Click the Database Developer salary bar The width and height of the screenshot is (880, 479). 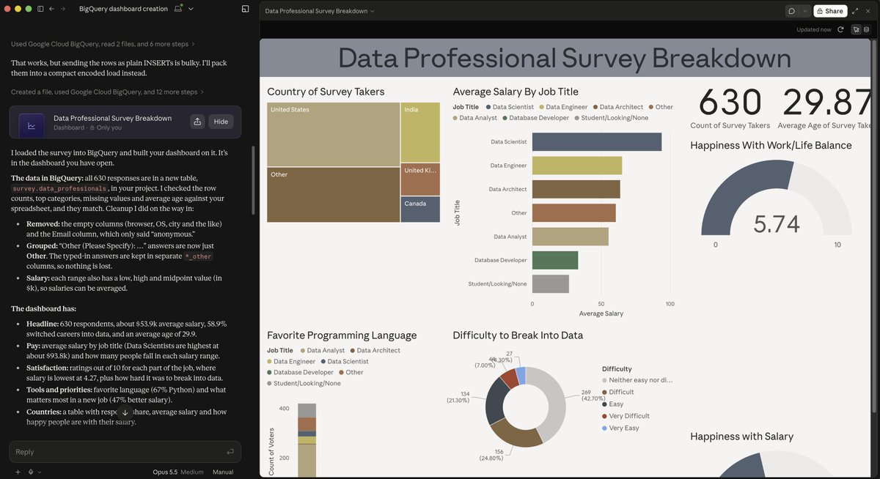point(555,260)
